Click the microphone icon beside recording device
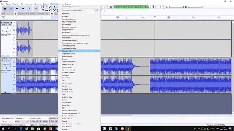234x131 pixels. pyautogui.click(x=15, y=14)
